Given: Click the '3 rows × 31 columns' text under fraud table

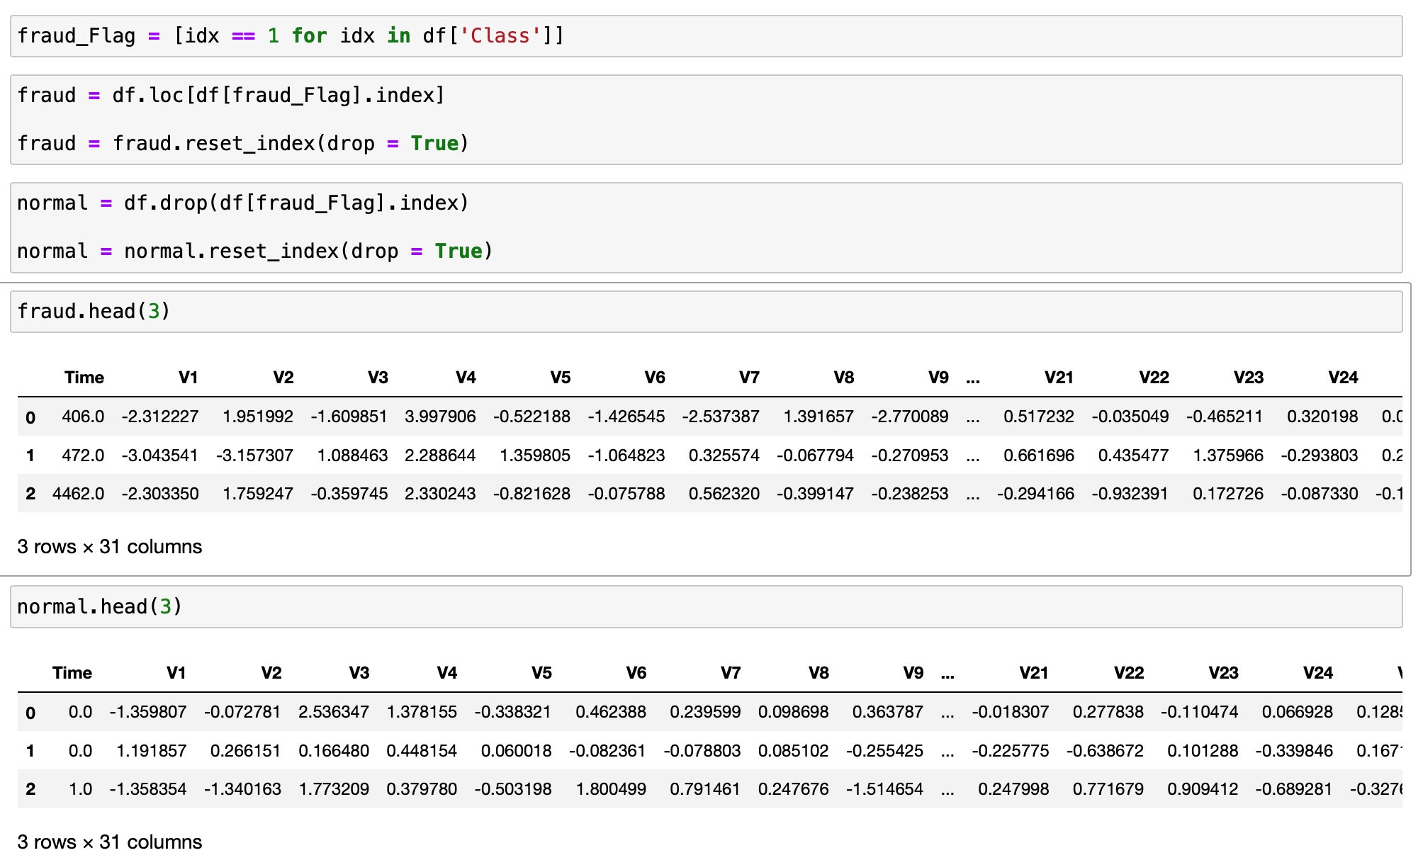Looking at the screenshot, I should click(109, 547).
